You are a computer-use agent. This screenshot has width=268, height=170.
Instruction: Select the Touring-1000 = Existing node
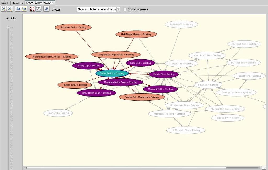click(75, 85)
